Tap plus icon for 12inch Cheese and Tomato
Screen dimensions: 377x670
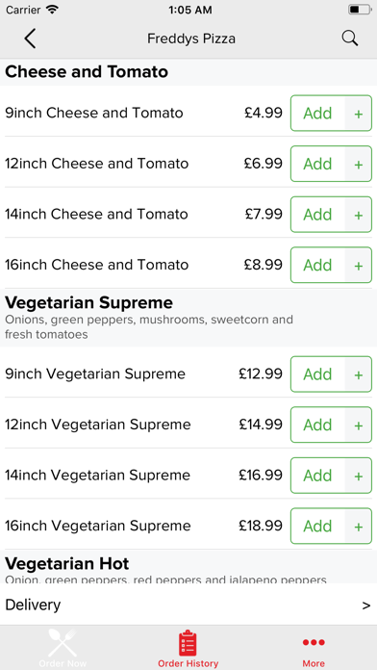(x=358, y=164)
